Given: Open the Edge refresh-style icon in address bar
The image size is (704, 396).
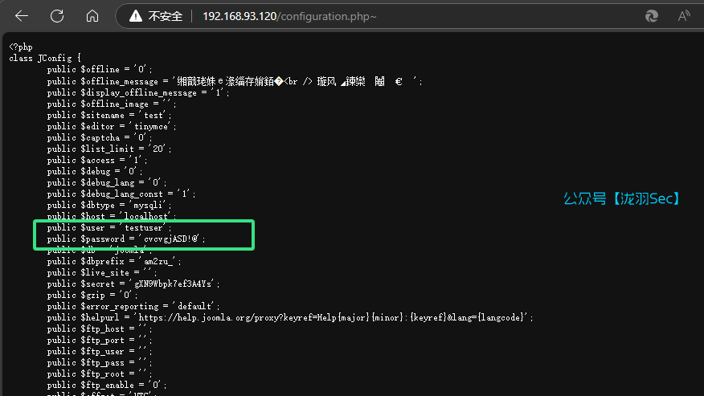Looking at the screenshot, I should tap(652, 16).
